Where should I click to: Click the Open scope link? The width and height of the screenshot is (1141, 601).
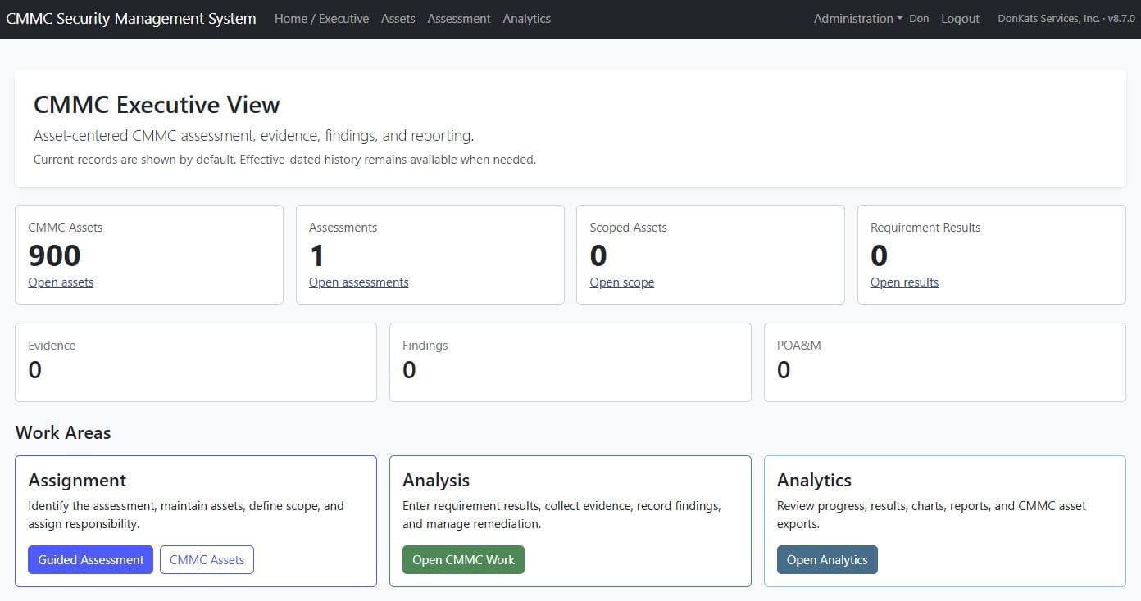coord(622,282)
